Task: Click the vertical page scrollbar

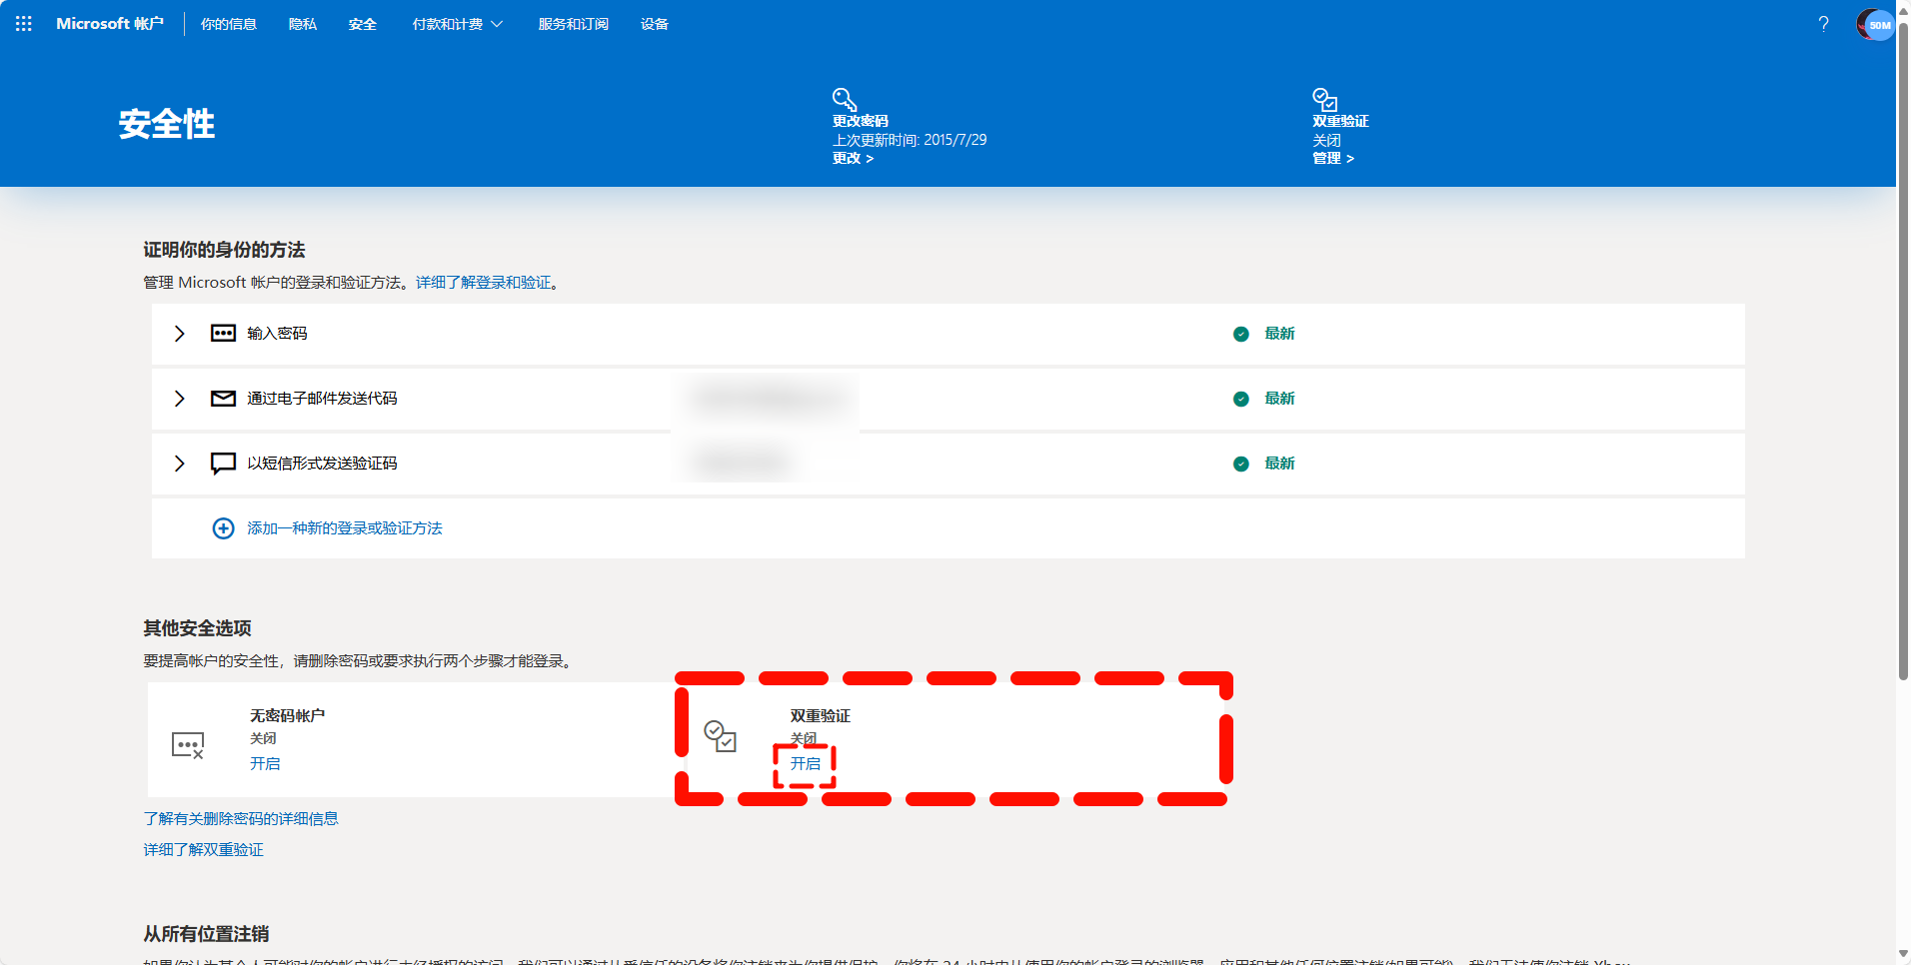Action: (x=1903, y=400)
